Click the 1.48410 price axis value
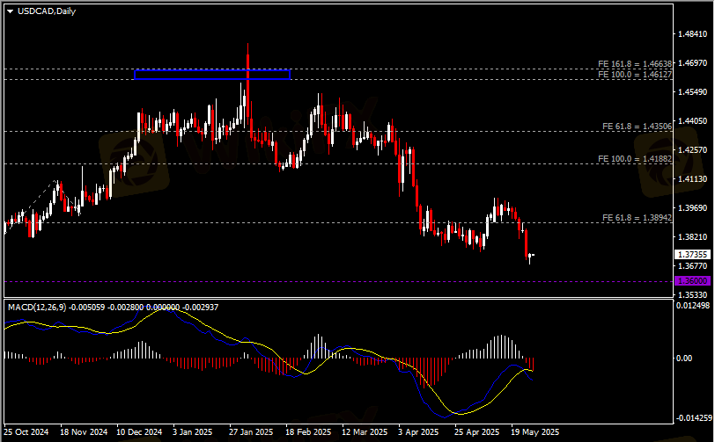 click(x=693, y=34)
